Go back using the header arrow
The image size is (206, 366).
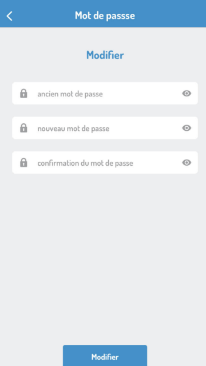(x=9, y=16)
